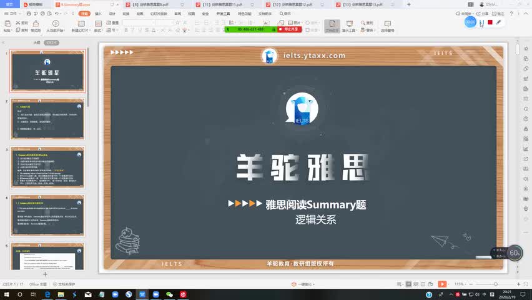532x300 pixels.
Task: Open WeChat from the Windows taskbar
Action: coord(169,294)
